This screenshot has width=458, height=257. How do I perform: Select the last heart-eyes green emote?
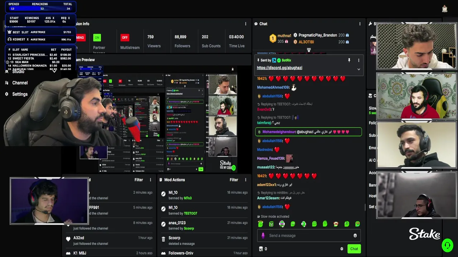pos(357,224)
